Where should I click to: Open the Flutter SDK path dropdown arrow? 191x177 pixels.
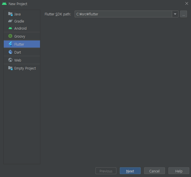click(x=175, y=14)
